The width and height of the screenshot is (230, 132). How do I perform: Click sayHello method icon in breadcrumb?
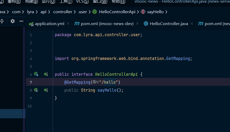coord(143,12)
